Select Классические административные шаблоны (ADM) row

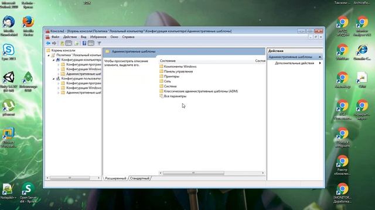click(199, 91)
